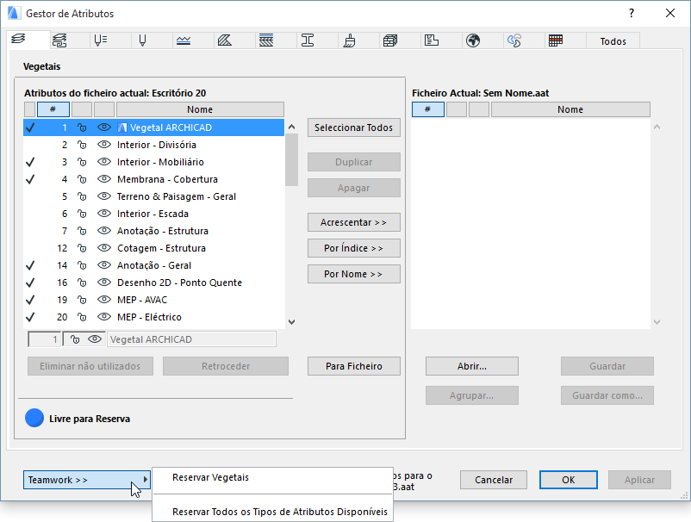Open the Building Materials tab icon

pyautogui.click(x=390, y=40)
